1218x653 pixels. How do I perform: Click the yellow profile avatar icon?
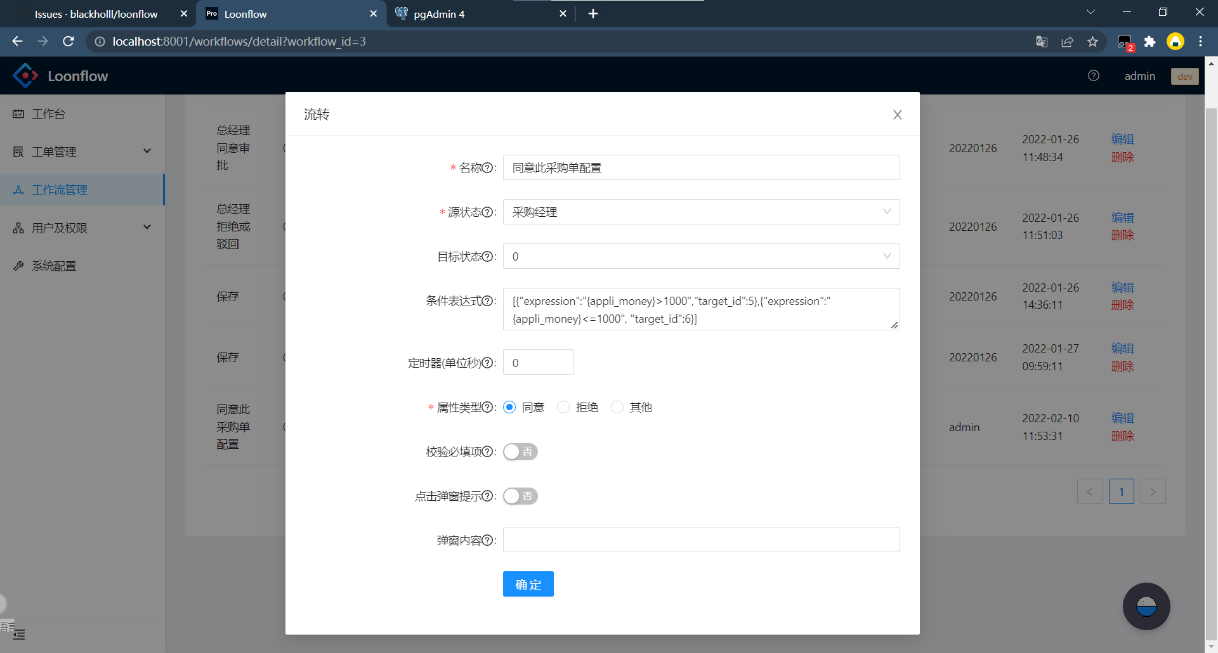[x=1175, y=42]
